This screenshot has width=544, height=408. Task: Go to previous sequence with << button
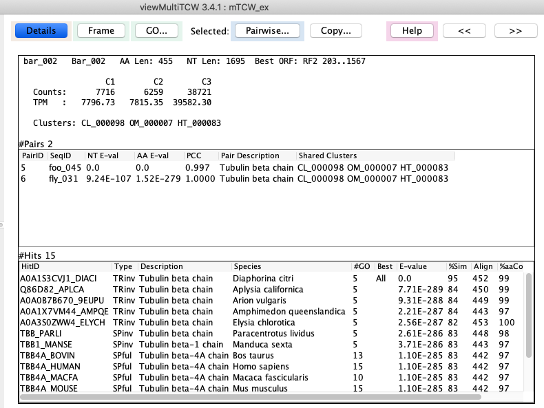(464, 31)
